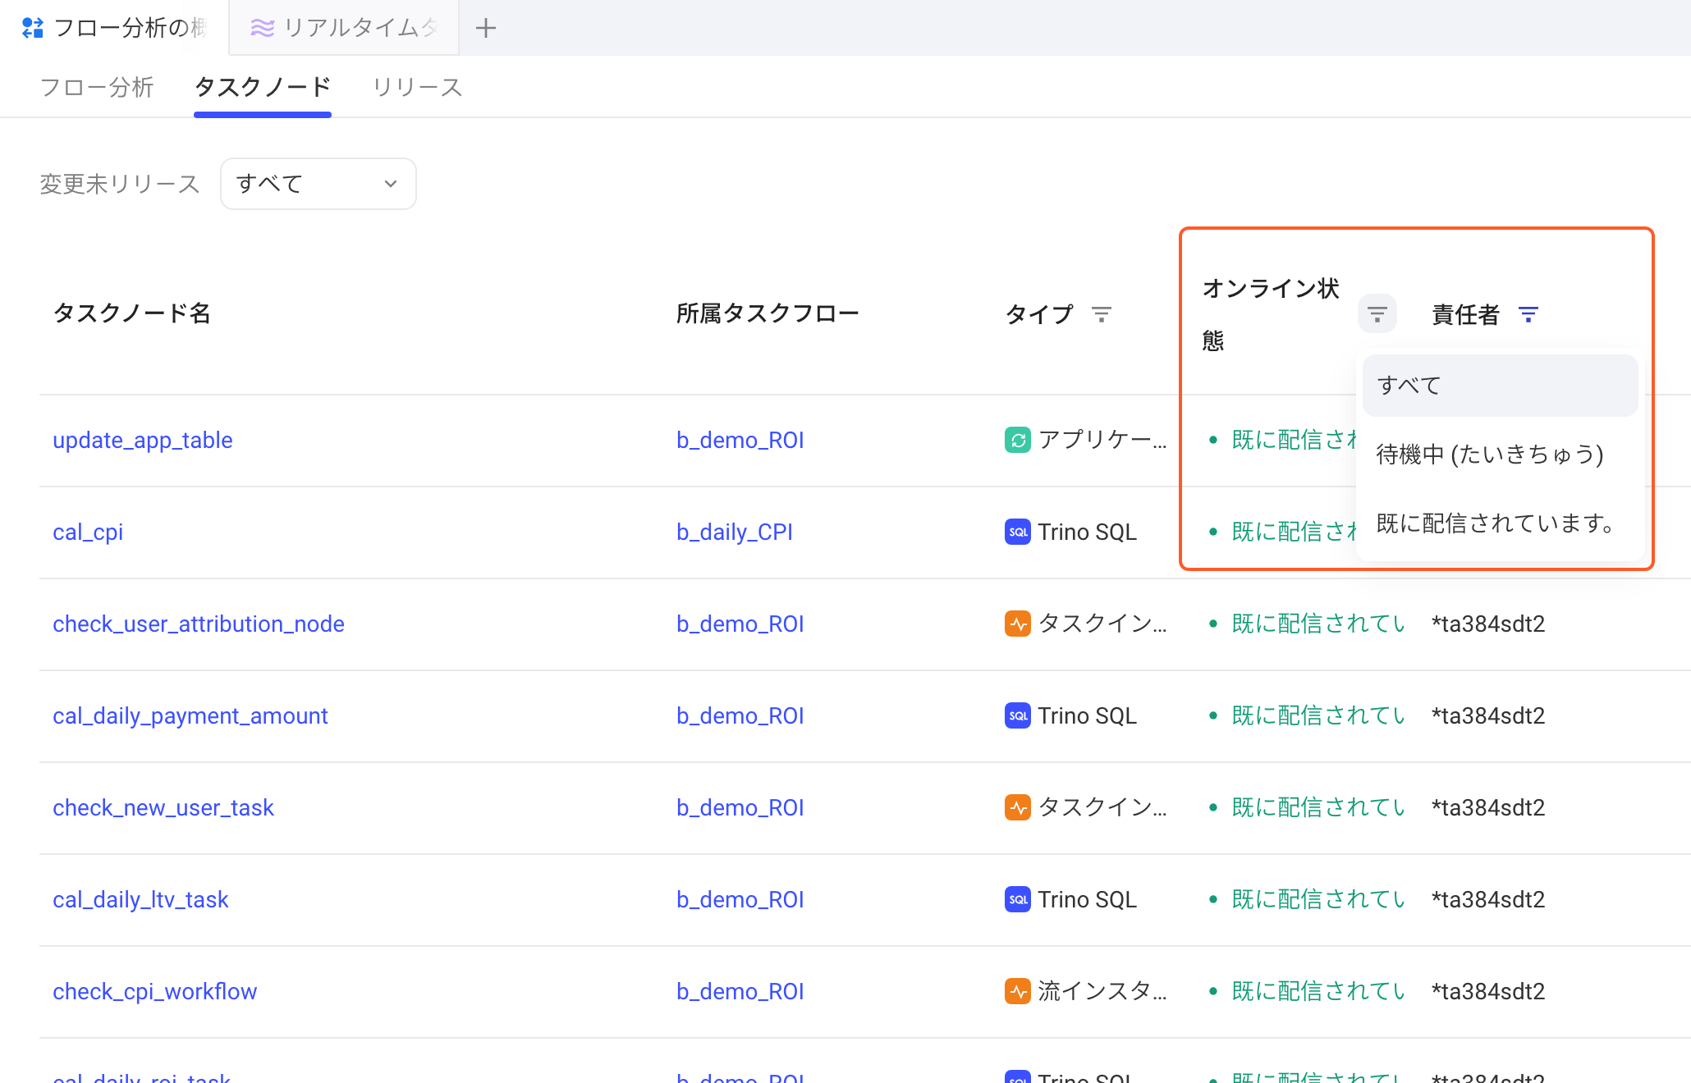Click Trino SQL icon in cal_daily_ltv_task row
The width and height of the screenshot is (1691, 1083).
[x=1018, y=899]
